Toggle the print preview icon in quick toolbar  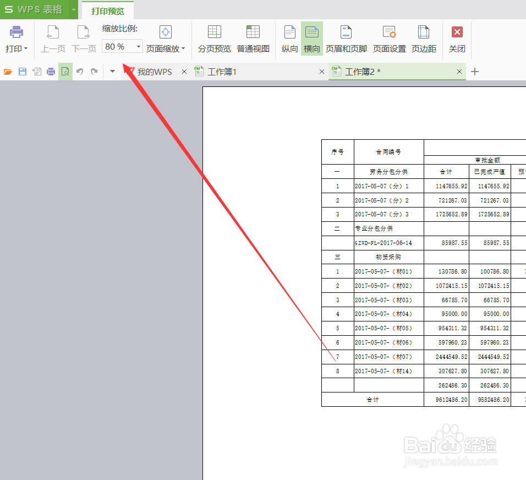65,72
